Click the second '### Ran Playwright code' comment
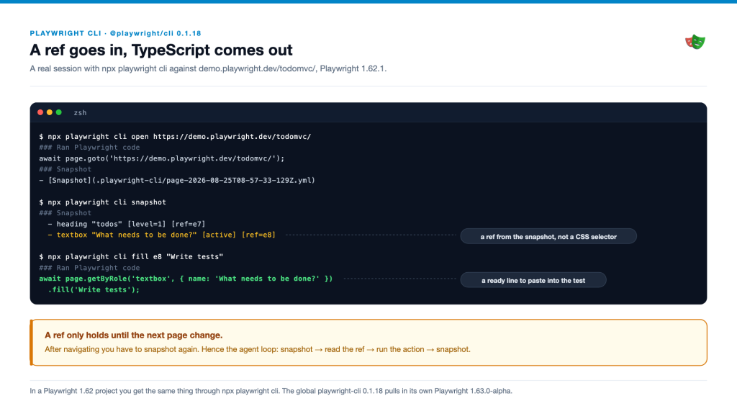This screenshot has height=406, width=737. pyautogui.click(x=89, y=268)
